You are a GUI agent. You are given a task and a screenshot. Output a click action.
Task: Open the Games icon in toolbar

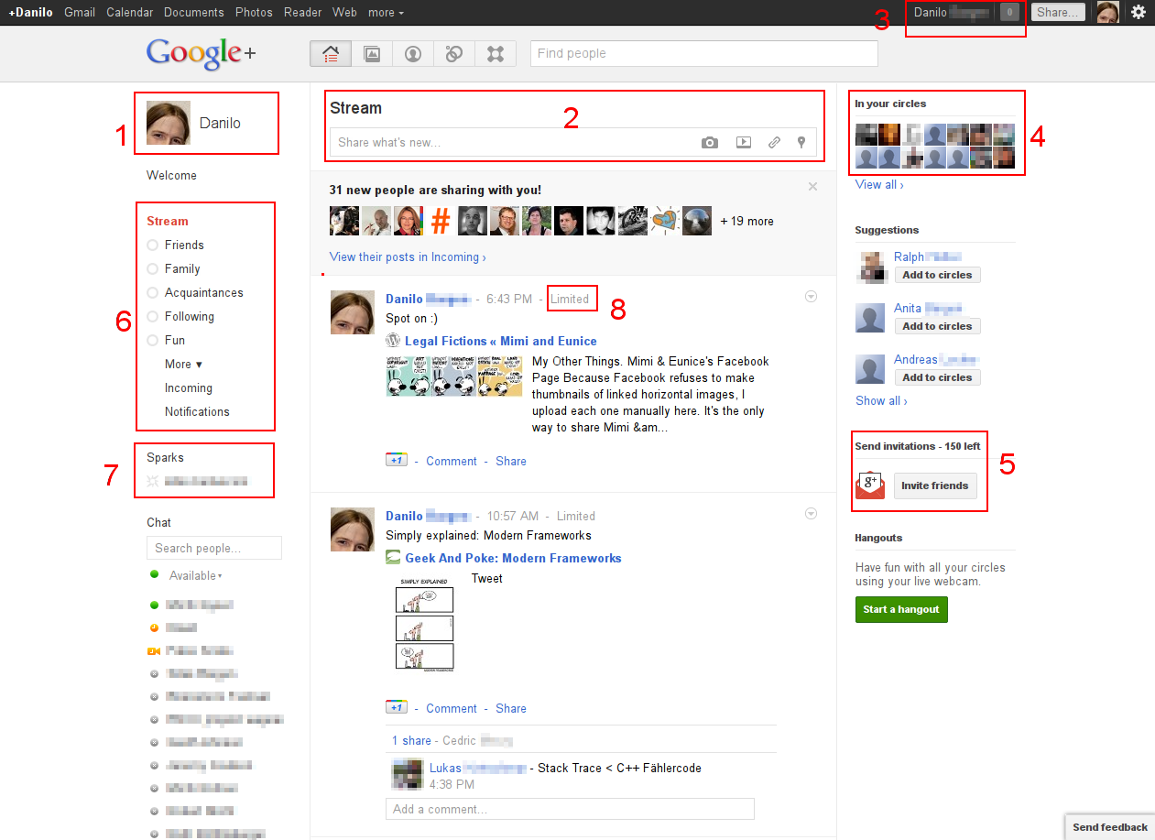tap(496, 54)
